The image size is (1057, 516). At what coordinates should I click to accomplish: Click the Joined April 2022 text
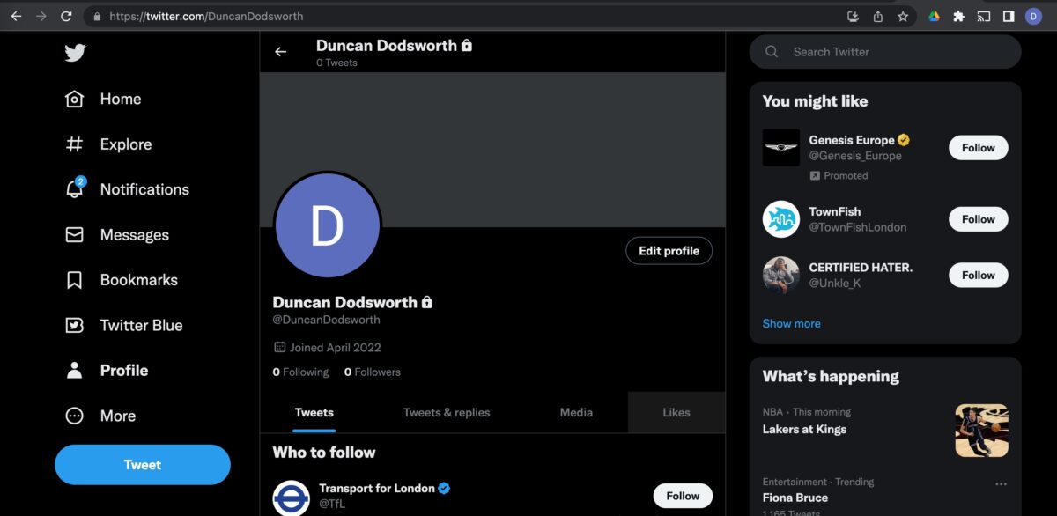click(x=336, y=347)
